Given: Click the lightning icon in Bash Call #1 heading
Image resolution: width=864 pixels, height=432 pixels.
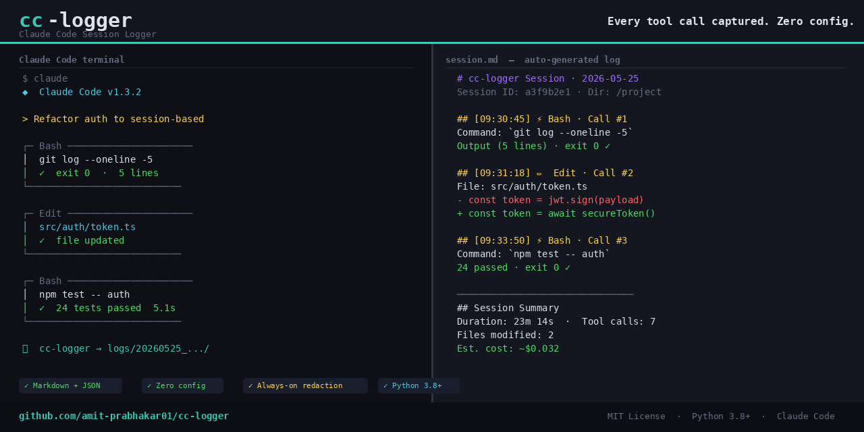Looking at the screenshot, I should [x=539, y=119].
